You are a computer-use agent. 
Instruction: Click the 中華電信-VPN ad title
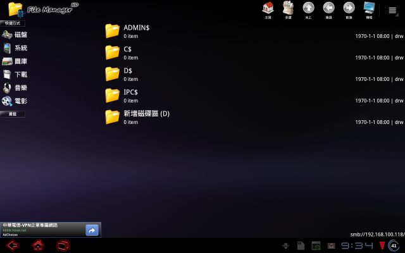[30, 225]
